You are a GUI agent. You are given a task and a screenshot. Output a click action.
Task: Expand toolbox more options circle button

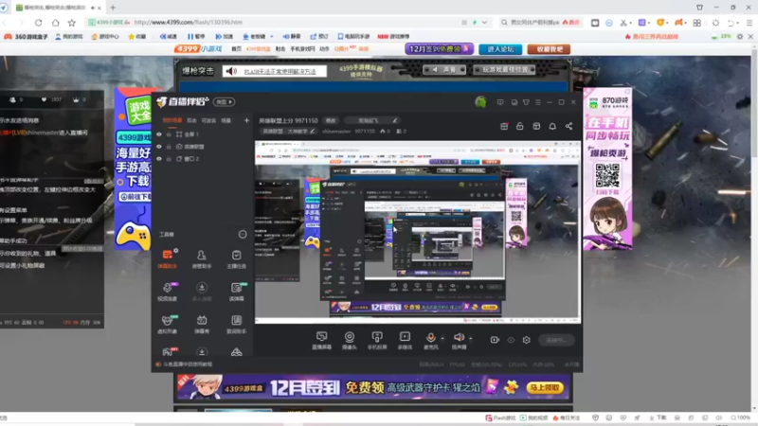pyautogui.click(x=243, y=234)
